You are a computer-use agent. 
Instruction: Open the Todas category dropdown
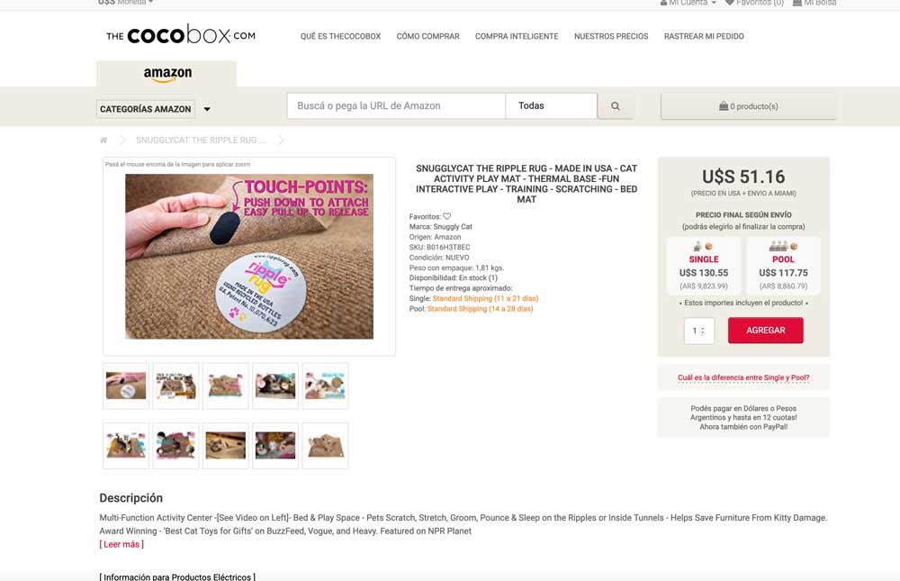(551, 105)
